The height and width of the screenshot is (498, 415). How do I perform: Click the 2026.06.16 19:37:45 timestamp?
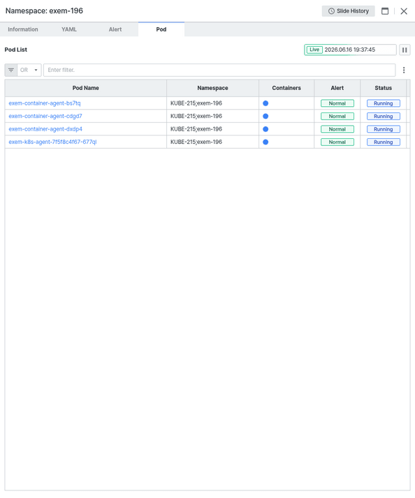350,50
